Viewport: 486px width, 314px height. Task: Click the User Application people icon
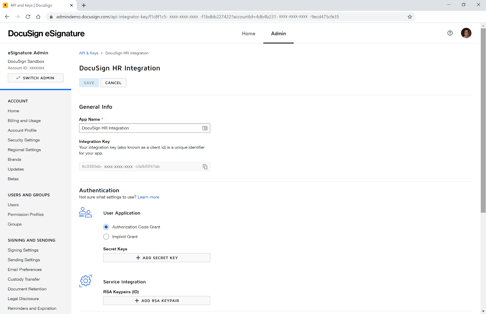(85, 213)
